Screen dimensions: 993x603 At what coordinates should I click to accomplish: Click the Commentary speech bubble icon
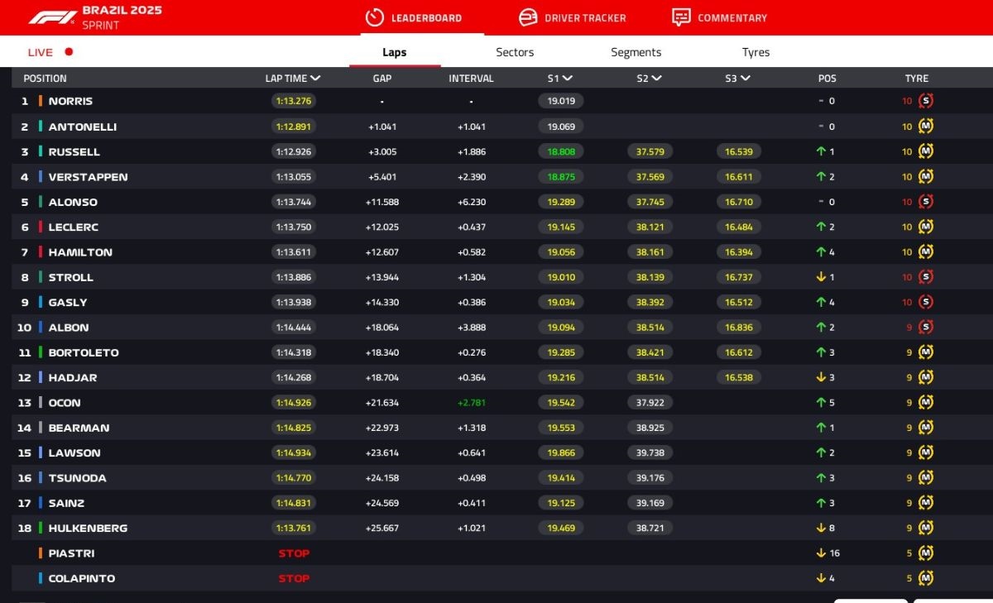tap(681, 17)
